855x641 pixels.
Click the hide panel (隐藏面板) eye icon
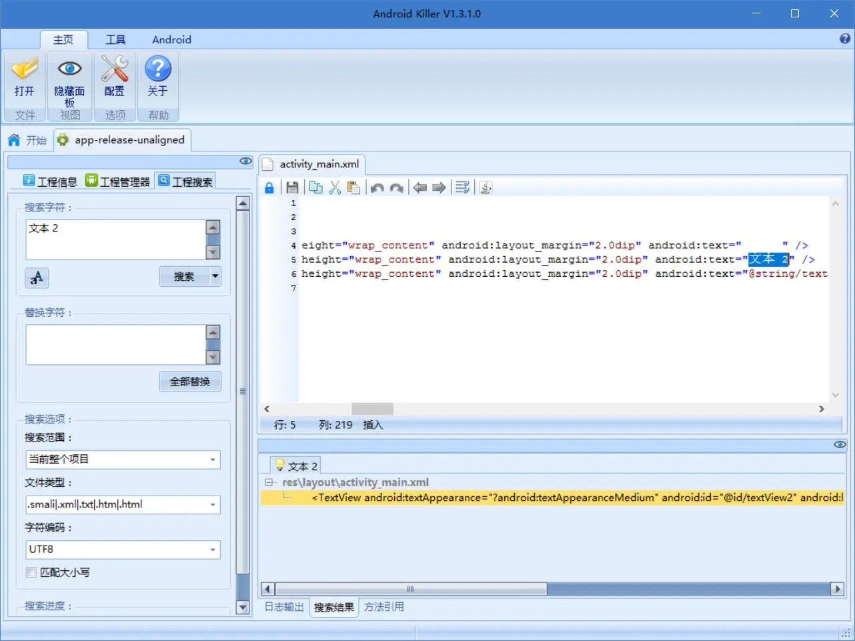coord(69,69)
